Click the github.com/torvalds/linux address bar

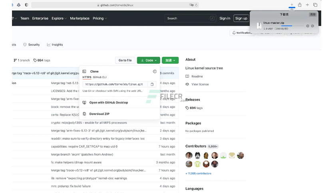[x=115, y=5]
